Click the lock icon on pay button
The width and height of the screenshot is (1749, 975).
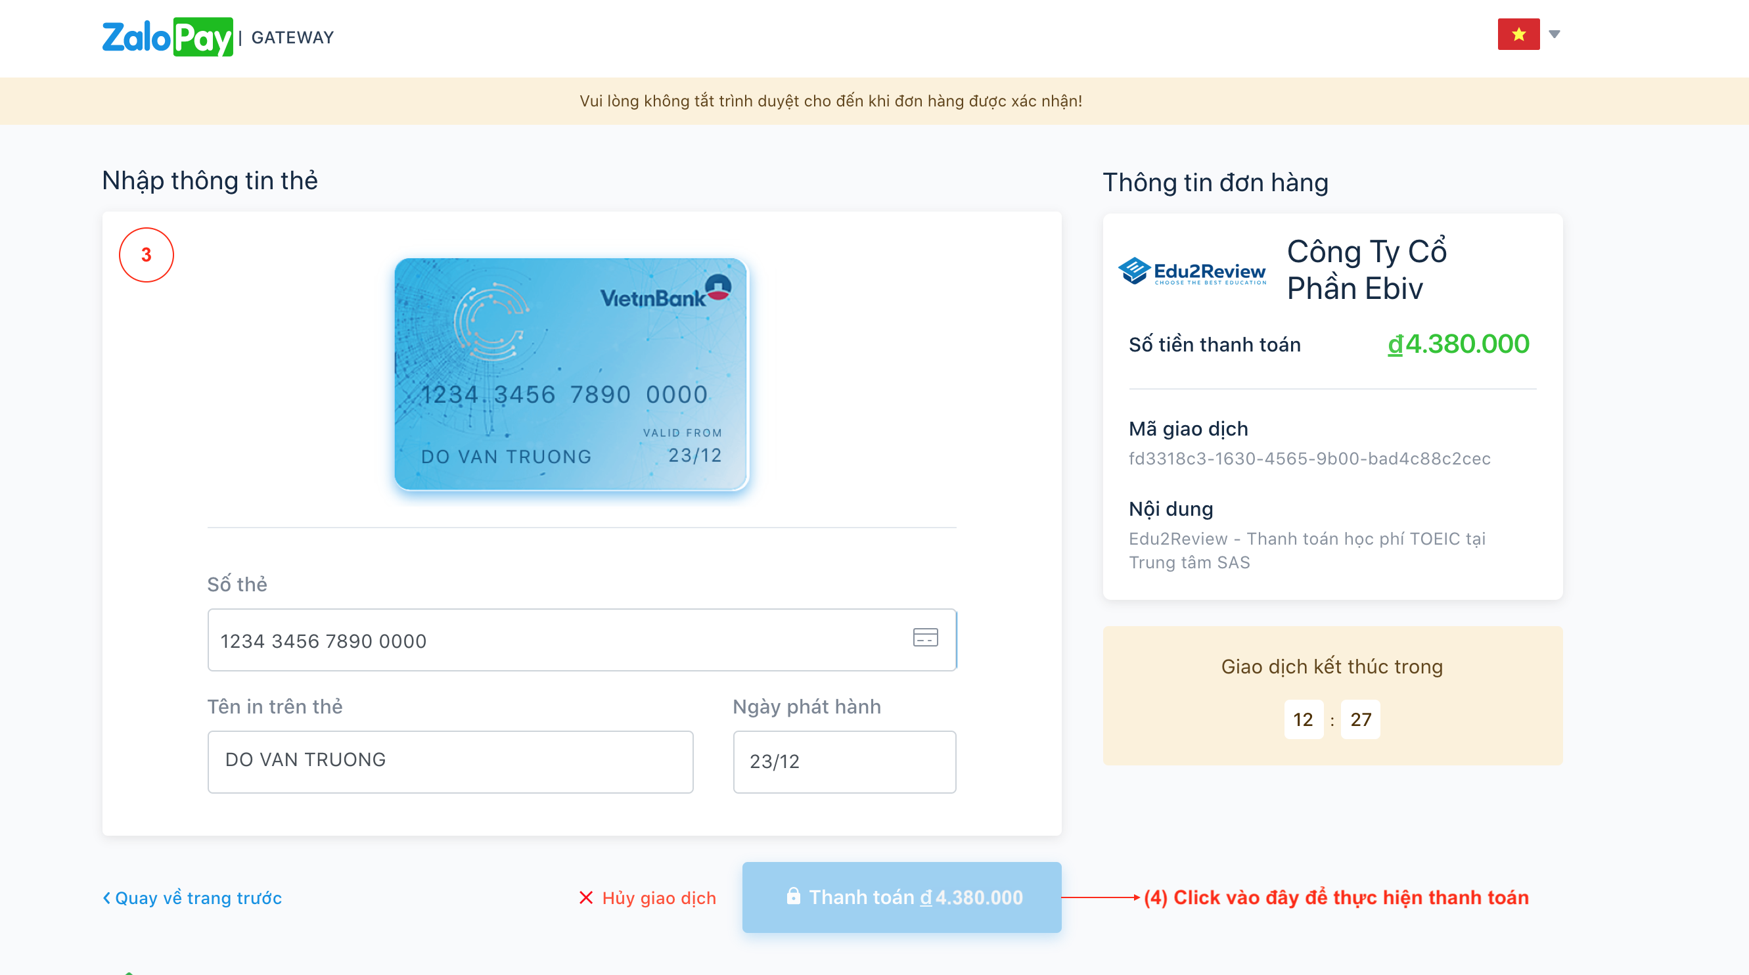[792, 896]
